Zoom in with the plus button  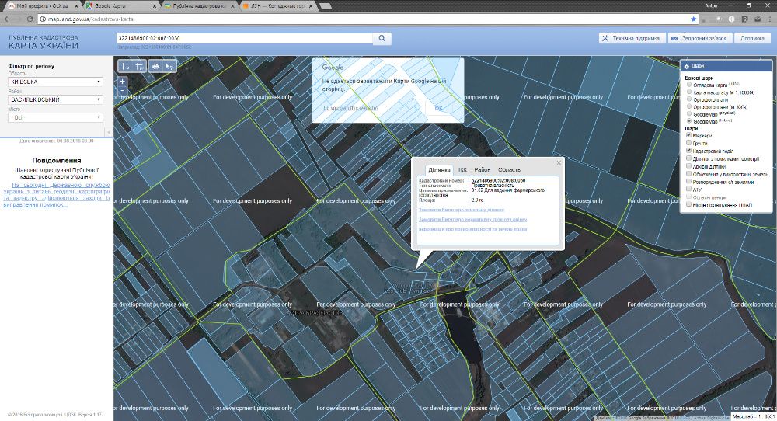tap(122, 82)
